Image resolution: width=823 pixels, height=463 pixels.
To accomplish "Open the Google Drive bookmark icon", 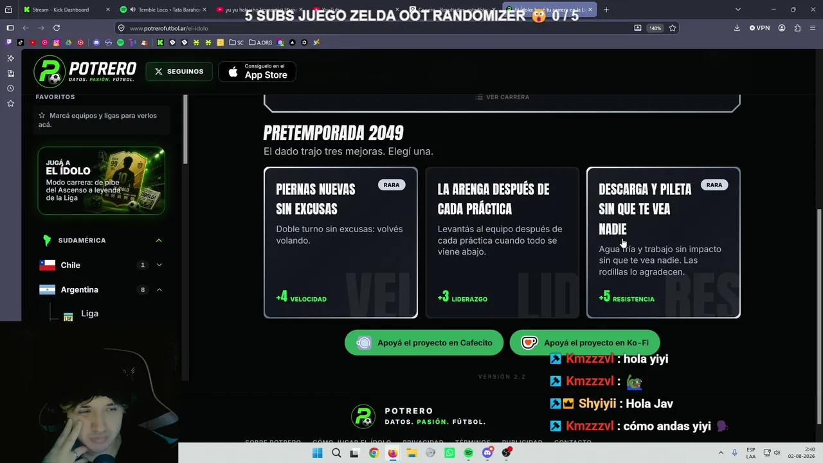I will [x=68, y=42].
